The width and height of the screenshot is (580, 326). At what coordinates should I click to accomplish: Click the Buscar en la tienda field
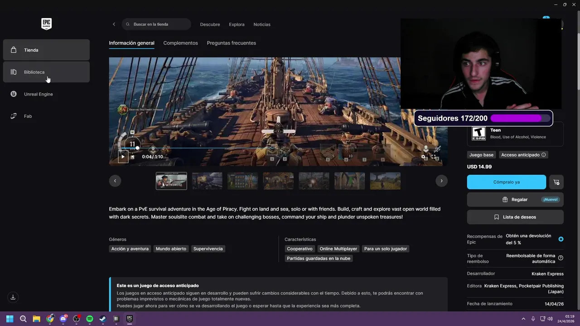156,24
